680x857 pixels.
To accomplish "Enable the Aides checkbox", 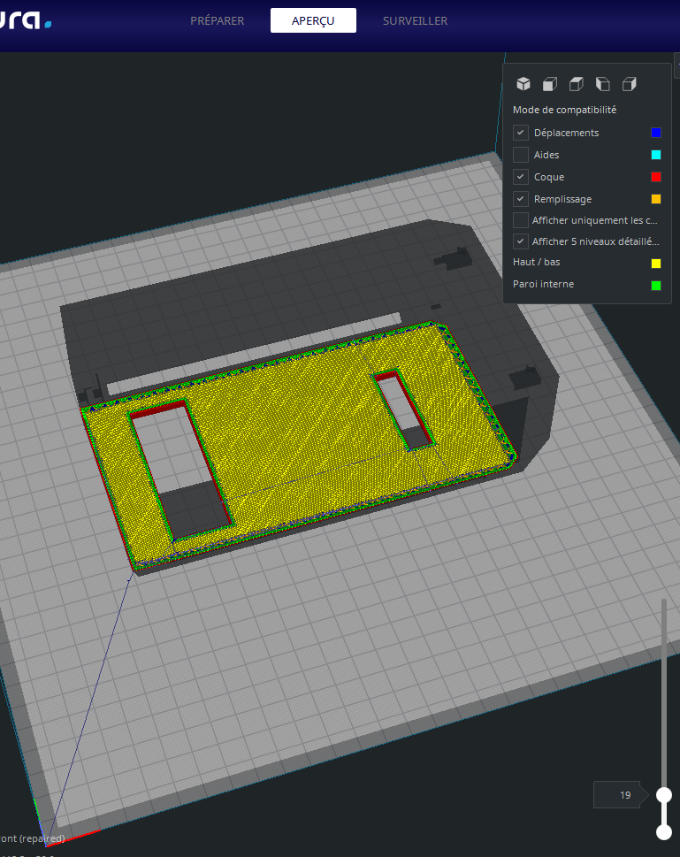I will tap(521, 155).
